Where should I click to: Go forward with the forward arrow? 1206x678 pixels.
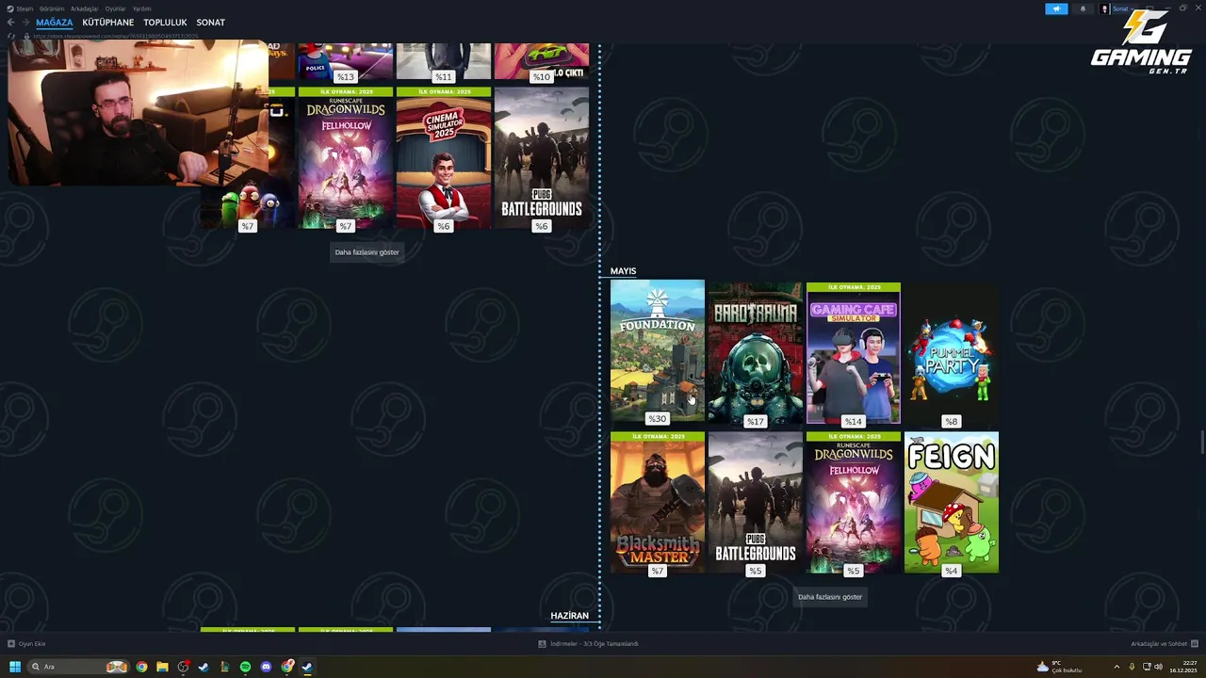pyautogui.click(x=25, y=23)
